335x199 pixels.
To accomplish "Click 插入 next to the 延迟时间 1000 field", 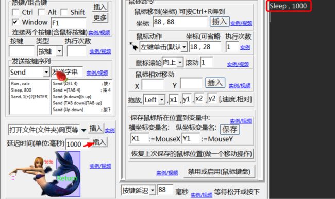I will click(99, 142).
